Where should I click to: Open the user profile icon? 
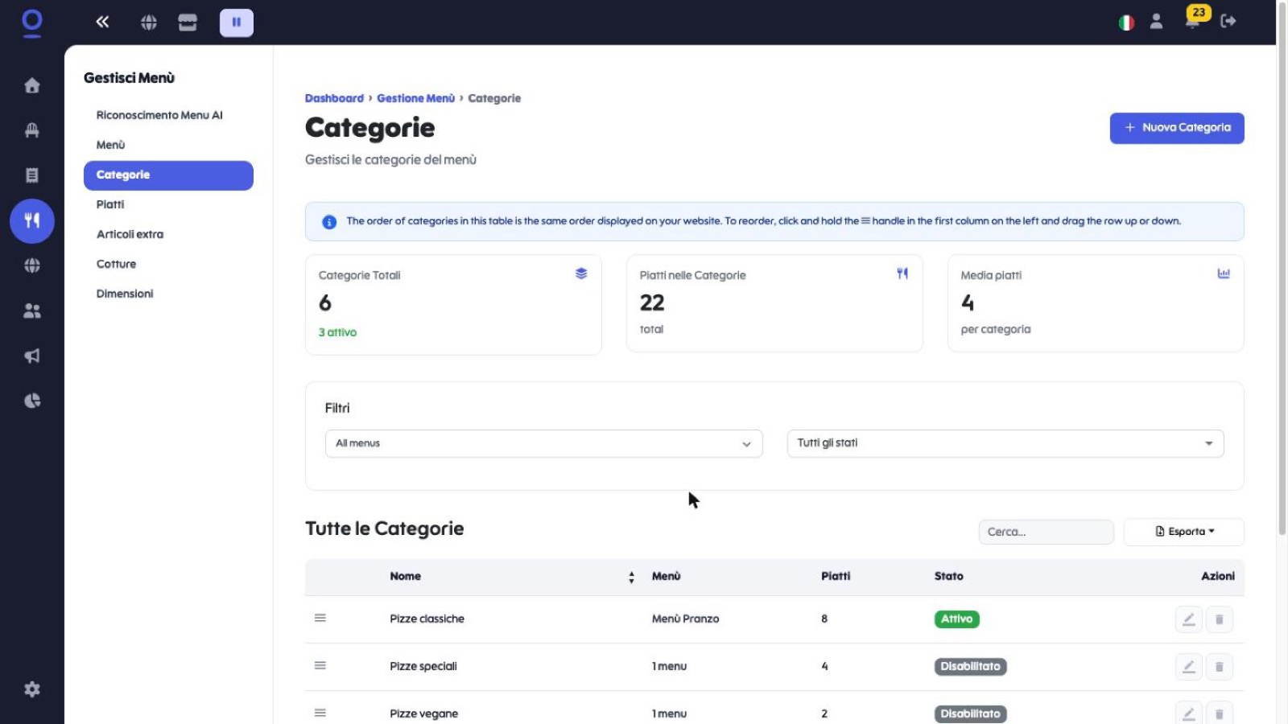1156,22
